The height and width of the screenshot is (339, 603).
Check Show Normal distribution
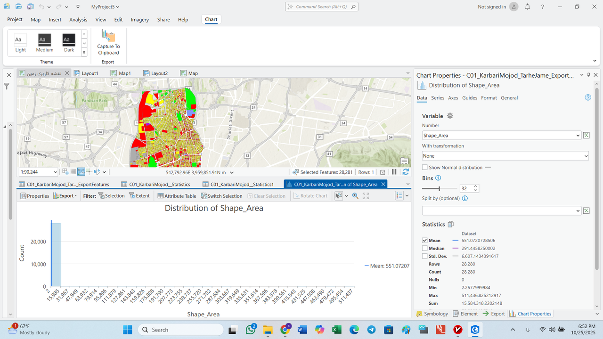tap(425, 168)
